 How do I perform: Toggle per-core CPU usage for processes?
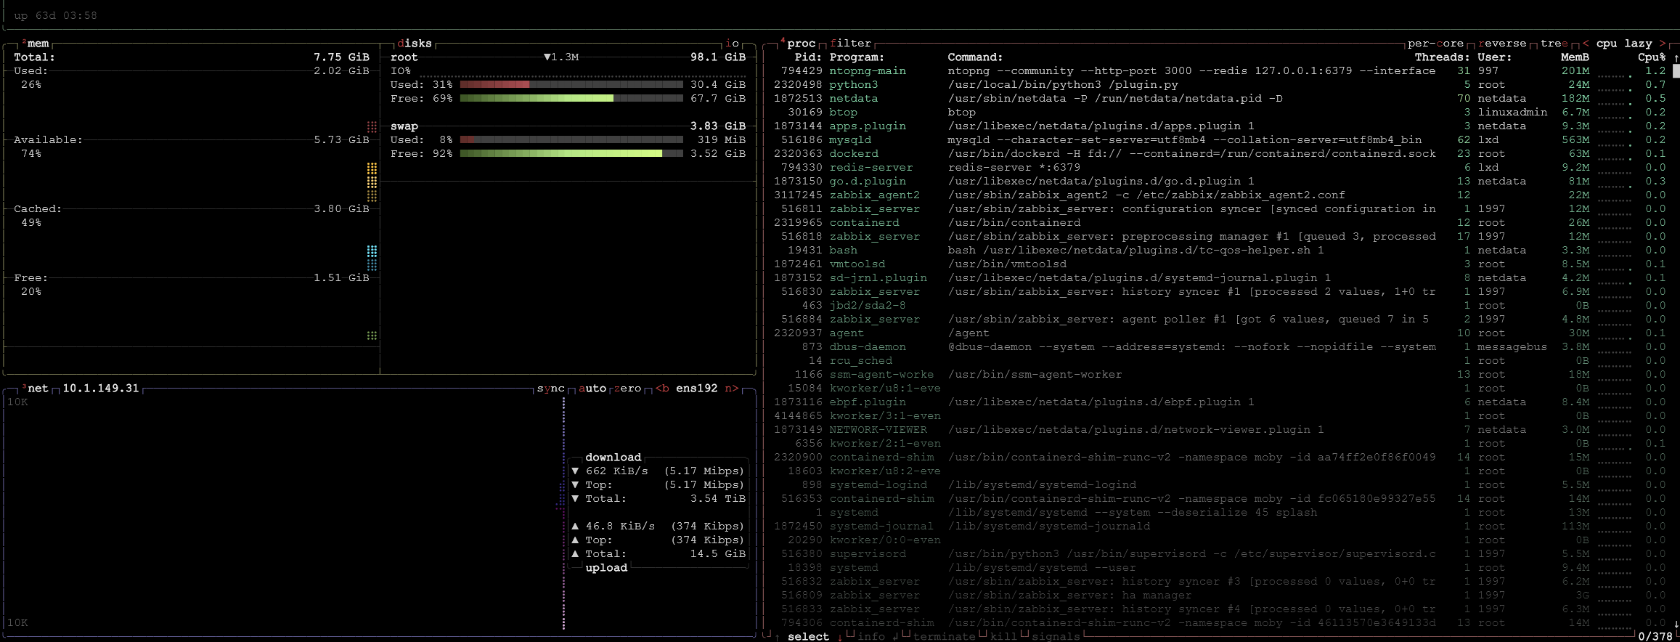tap(1435, 44)
